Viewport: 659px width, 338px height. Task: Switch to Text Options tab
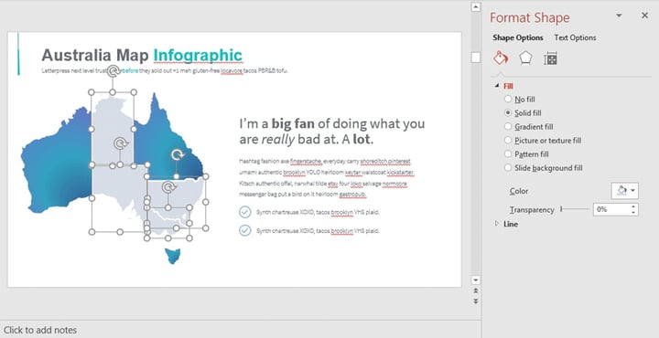[575, 37]
